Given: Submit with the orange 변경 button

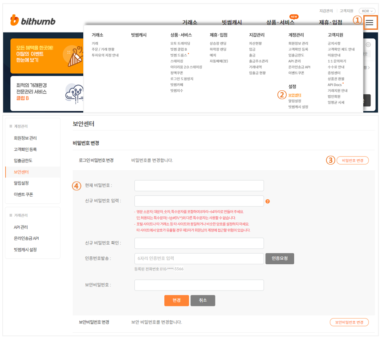Looking at the screenshot, I should (177, 300).
